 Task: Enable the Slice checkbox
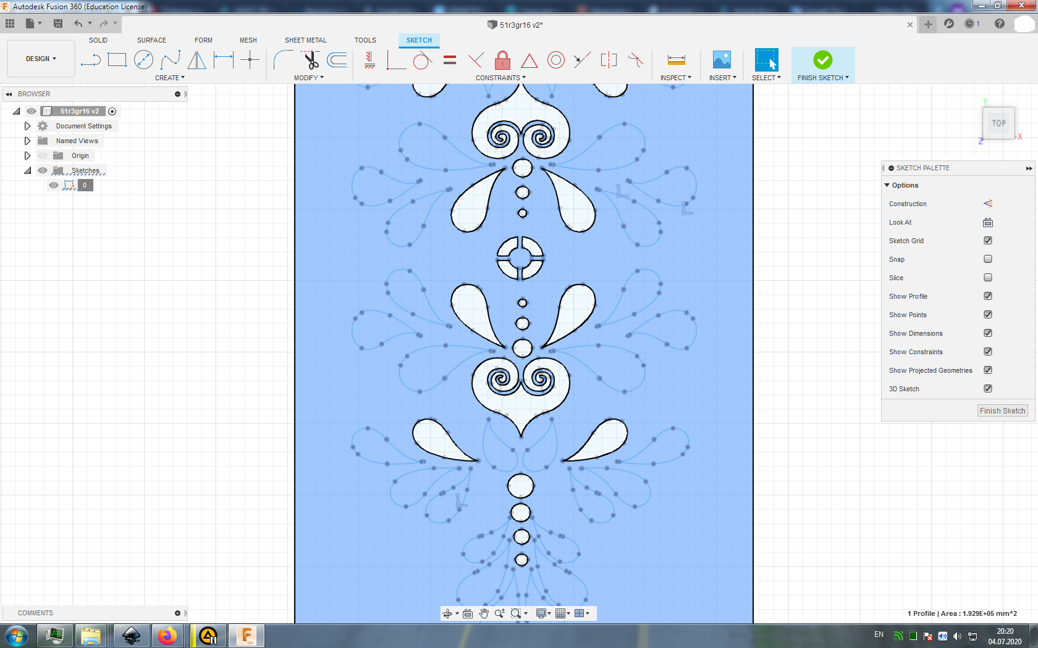(x=988, y=278)
